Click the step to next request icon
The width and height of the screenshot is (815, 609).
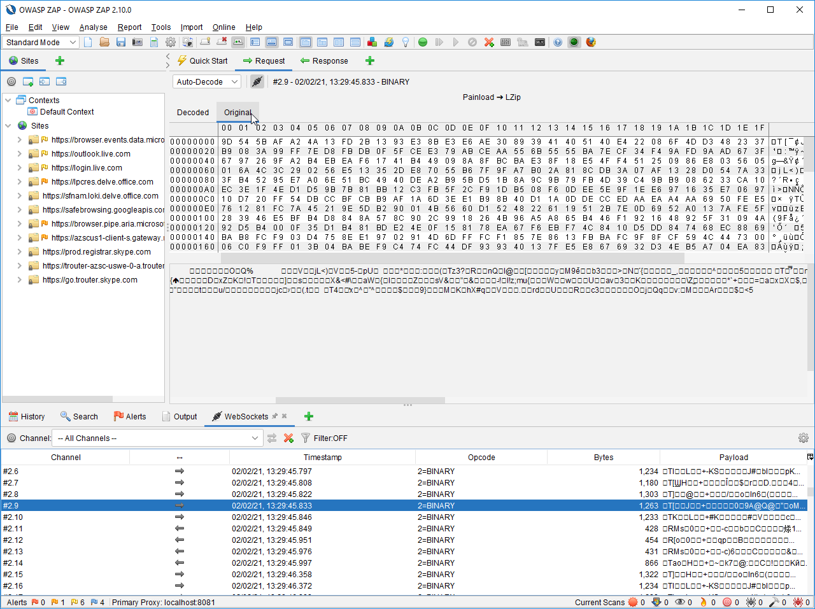439,42
